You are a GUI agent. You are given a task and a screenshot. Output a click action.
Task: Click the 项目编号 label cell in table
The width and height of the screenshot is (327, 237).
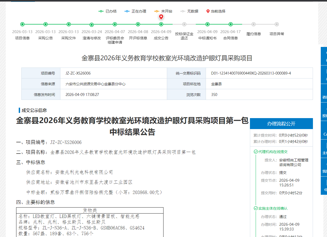click(41, 73)
